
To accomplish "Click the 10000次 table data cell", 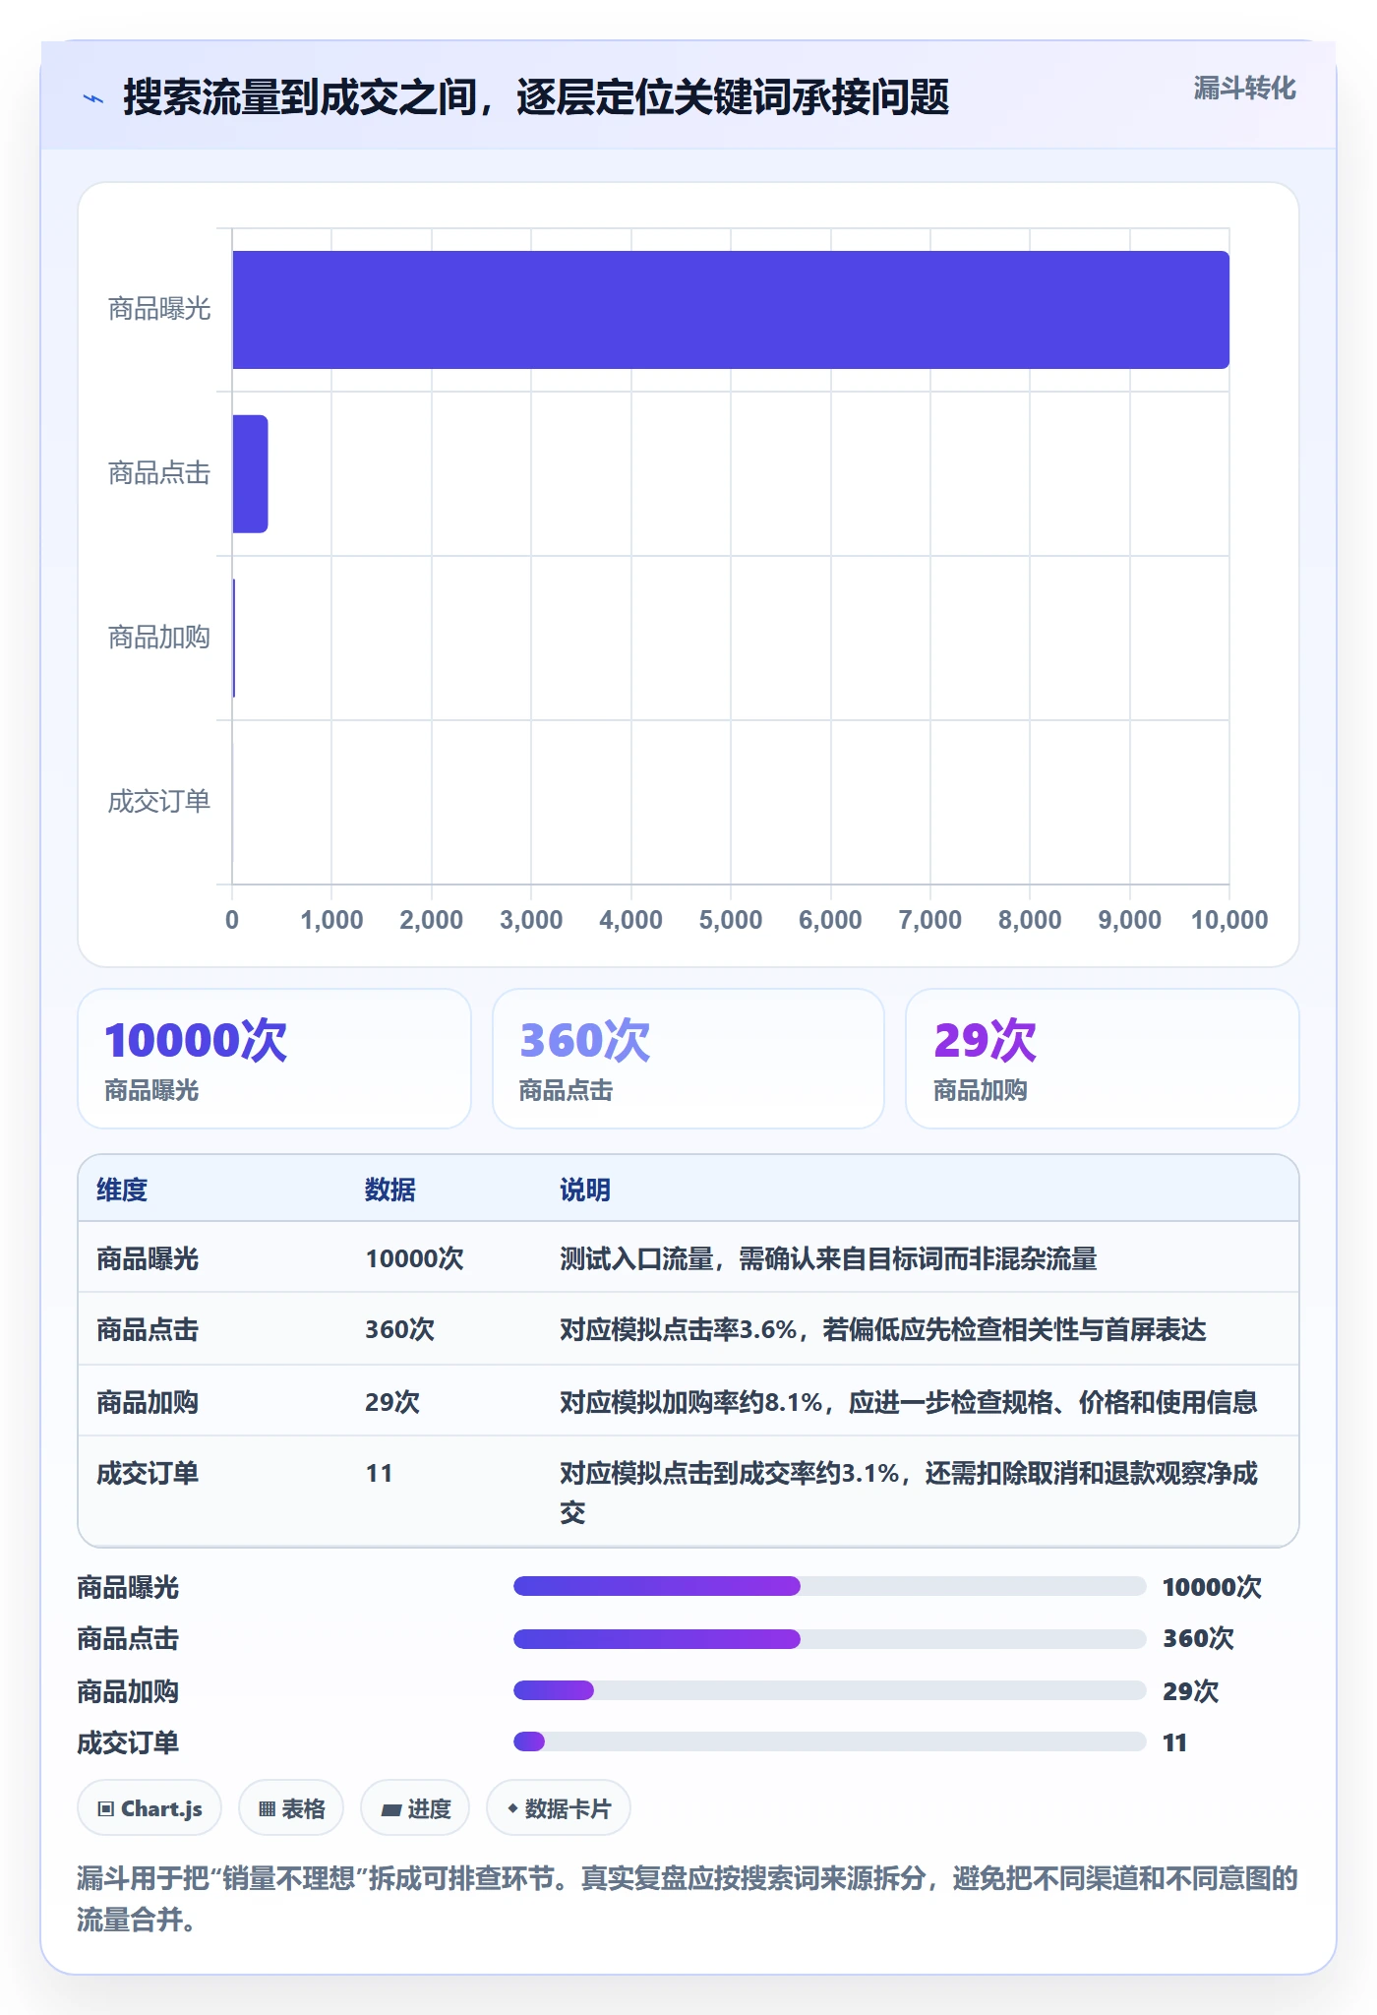I will pos(414,1258).
